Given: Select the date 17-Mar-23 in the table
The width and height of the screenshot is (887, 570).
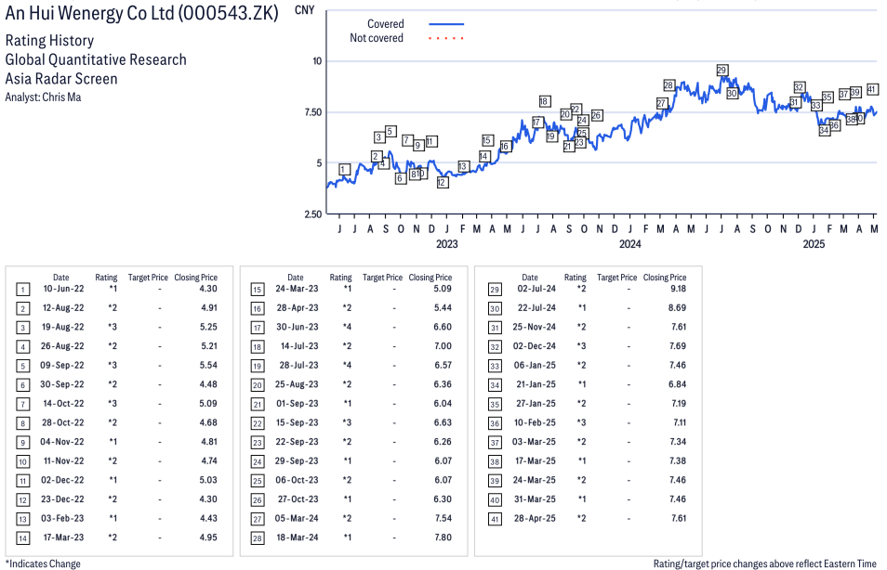Looking at the screenshot, I should 63,538.
